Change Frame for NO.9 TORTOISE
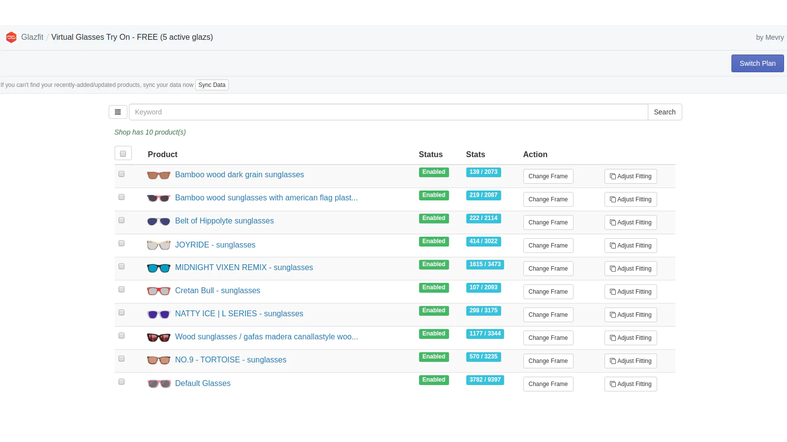Viewport: 787px width, 442px height. pyautogui.click(x=548, y=361)
